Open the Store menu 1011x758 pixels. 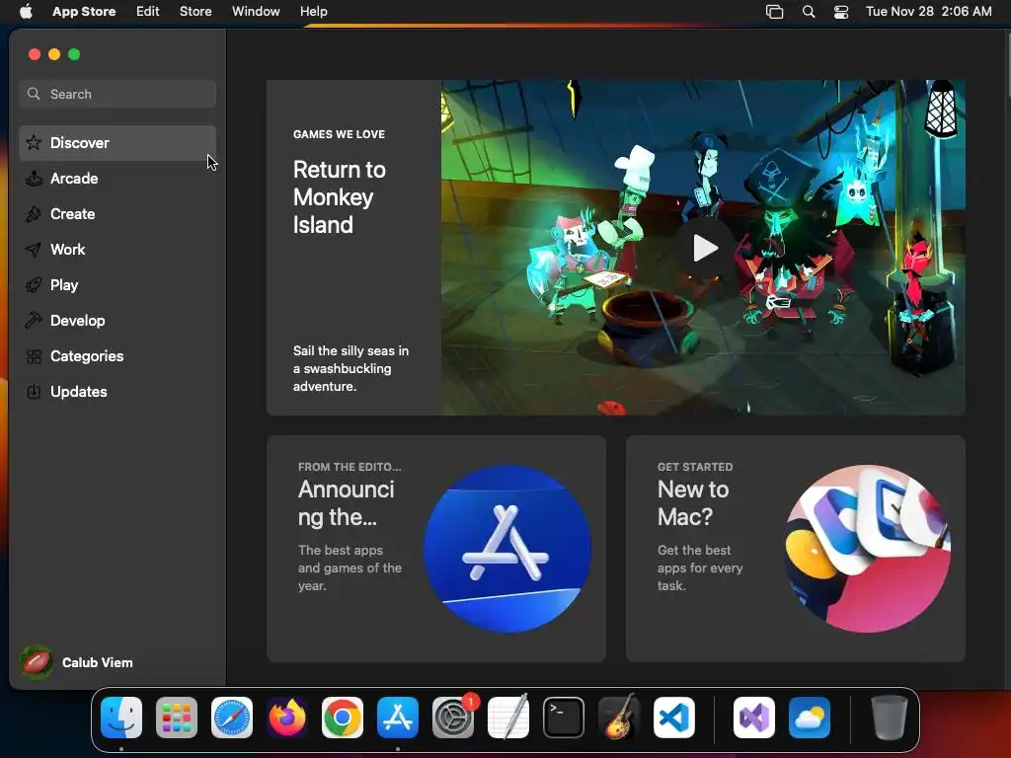tap(195, 12)
